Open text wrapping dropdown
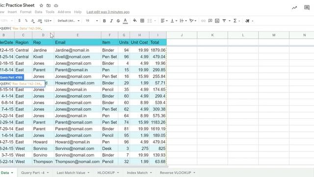The height and width of the screenshot is (177, 314). [183, 21]
